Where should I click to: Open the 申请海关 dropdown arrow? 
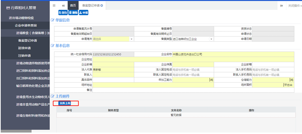pos(132,39)
